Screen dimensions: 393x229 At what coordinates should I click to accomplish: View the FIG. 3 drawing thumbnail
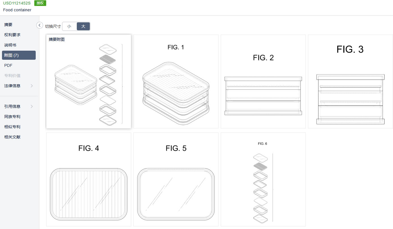click(350, 82)
